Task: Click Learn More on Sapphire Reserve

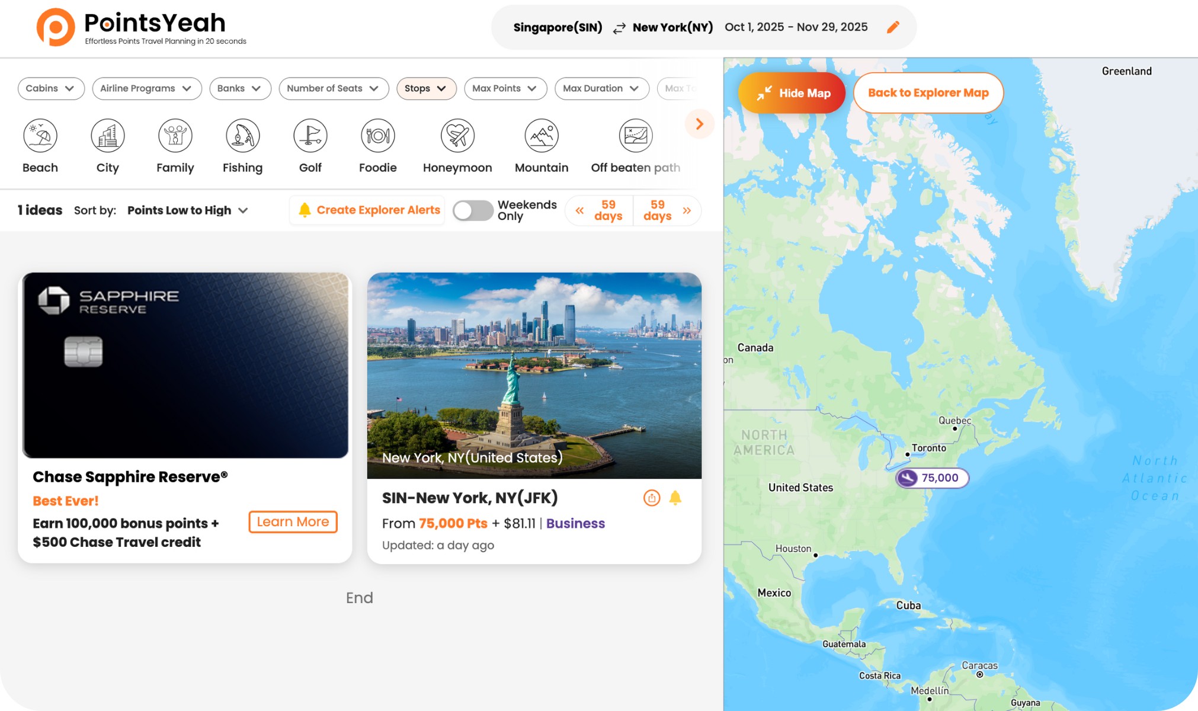Action: tap(293, 522)
